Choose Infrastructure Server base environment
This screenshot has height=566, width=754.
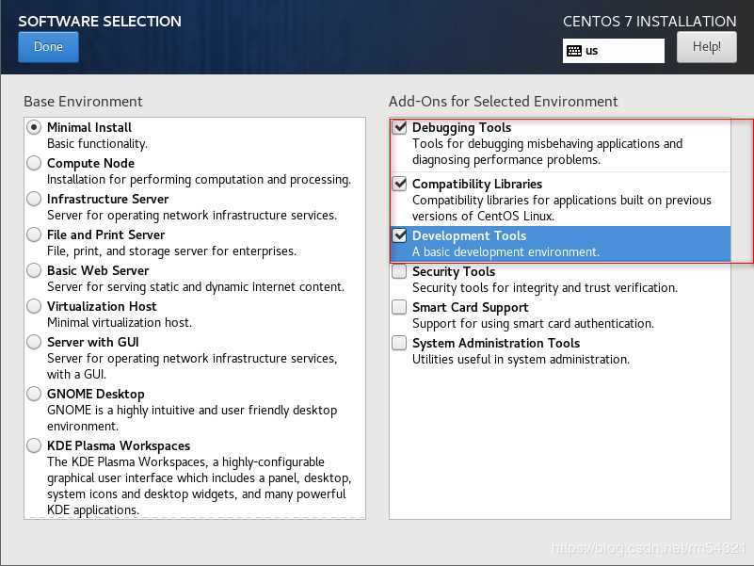pyautogui.click(x=34, y=199)
